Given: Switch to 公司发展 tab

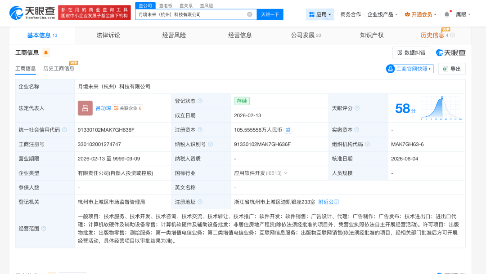Looking at the screenshot, I should [306, 35].
